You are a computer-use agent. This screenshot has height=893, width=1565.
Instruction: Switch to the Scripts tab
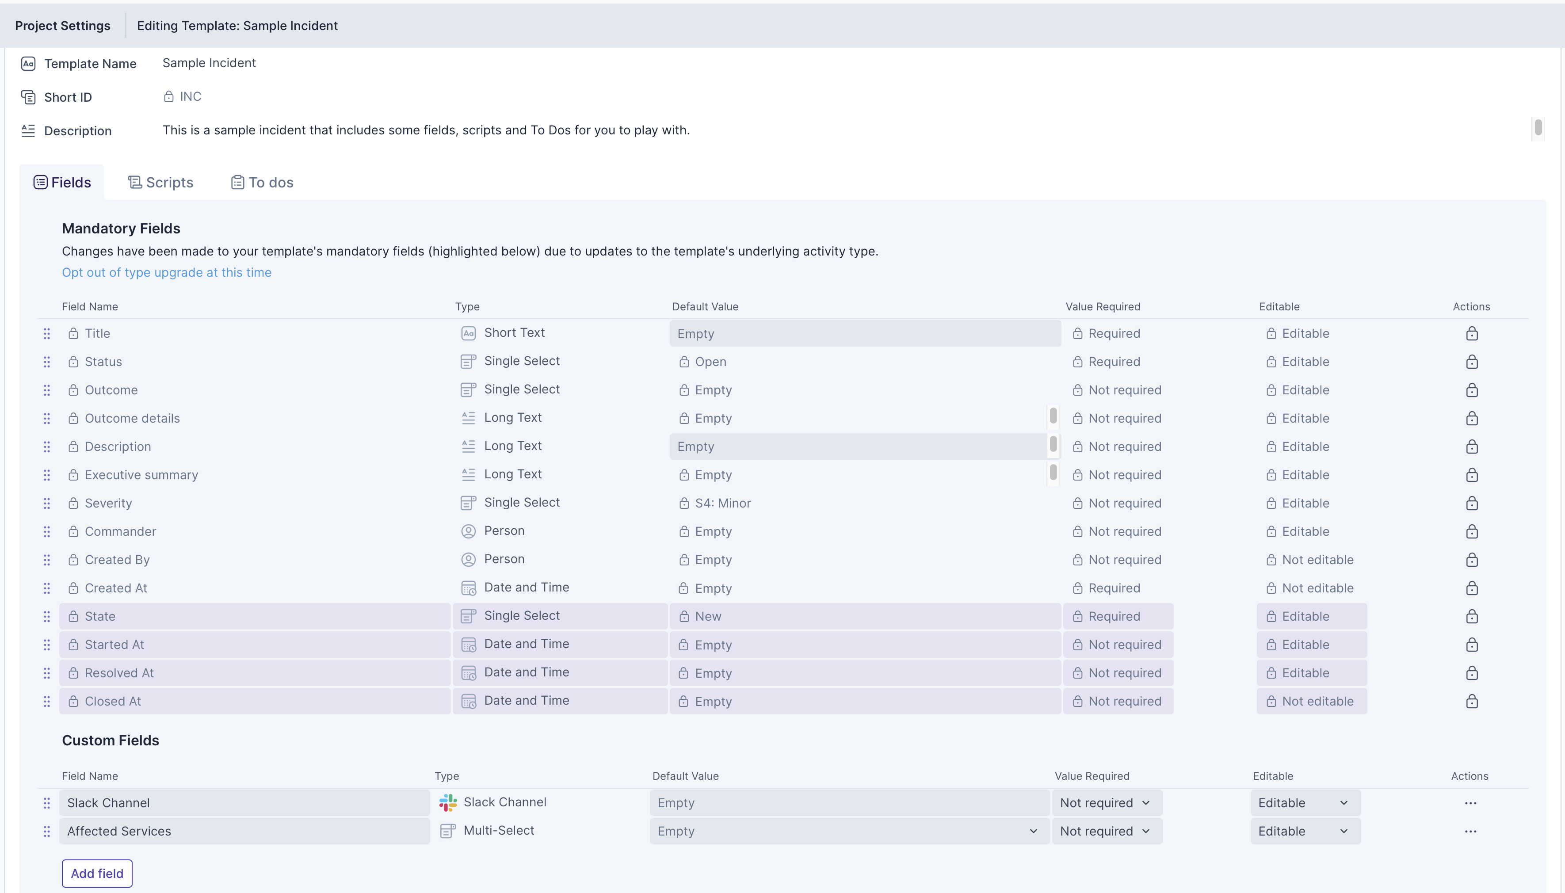160,183
